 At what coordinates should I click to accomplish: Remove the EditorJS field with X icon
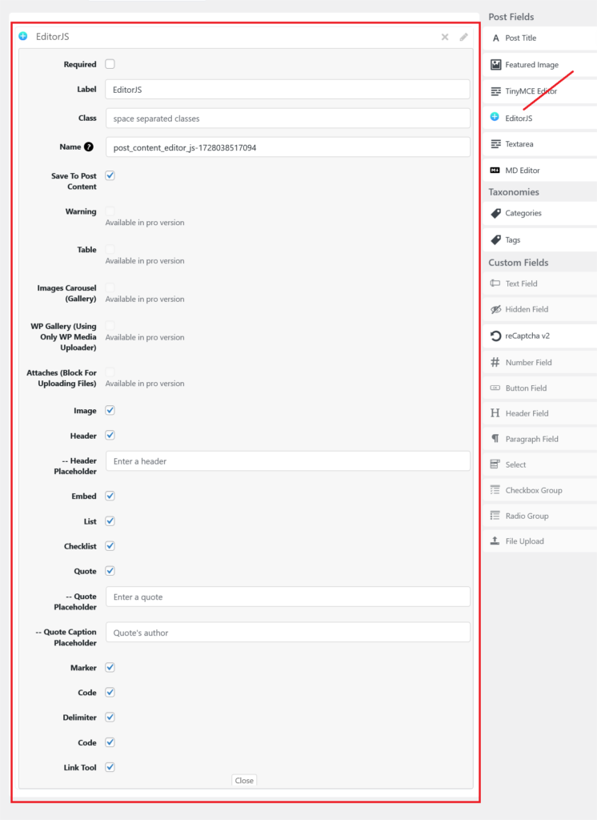[445, 37]
